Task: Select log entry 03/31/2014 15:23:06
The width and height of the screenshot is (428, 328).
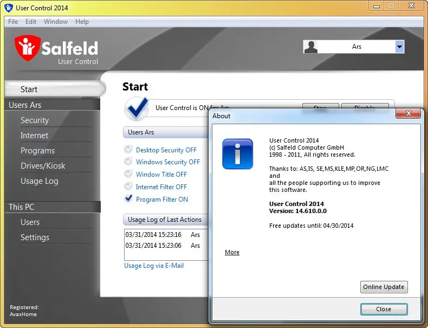Action: point(166,246)
